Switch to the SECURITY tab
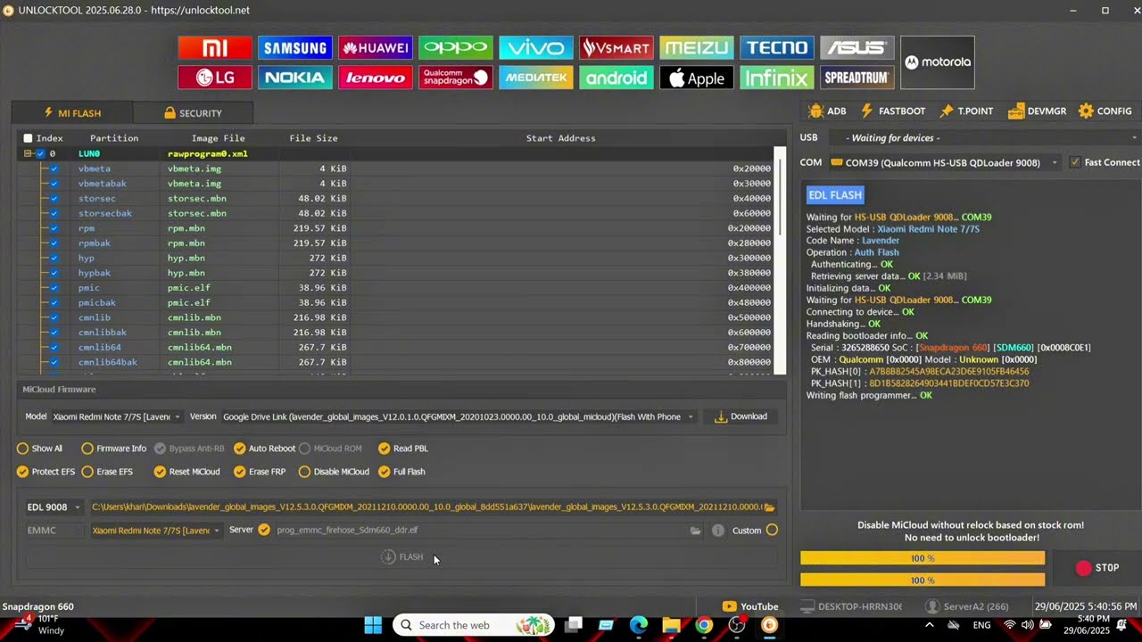This screenshot has height=642, width=1142. point(193,113)
